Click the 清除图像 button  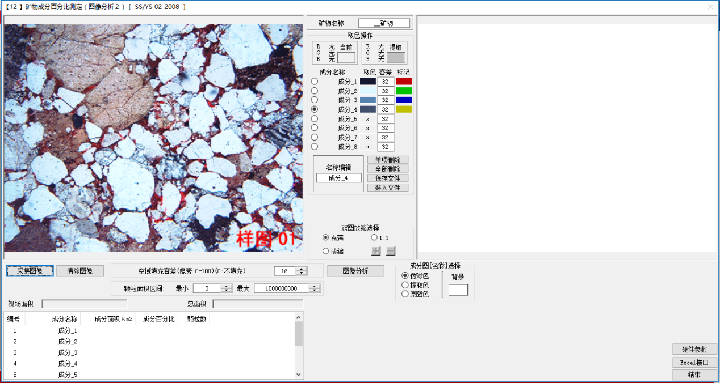(79, 271)
